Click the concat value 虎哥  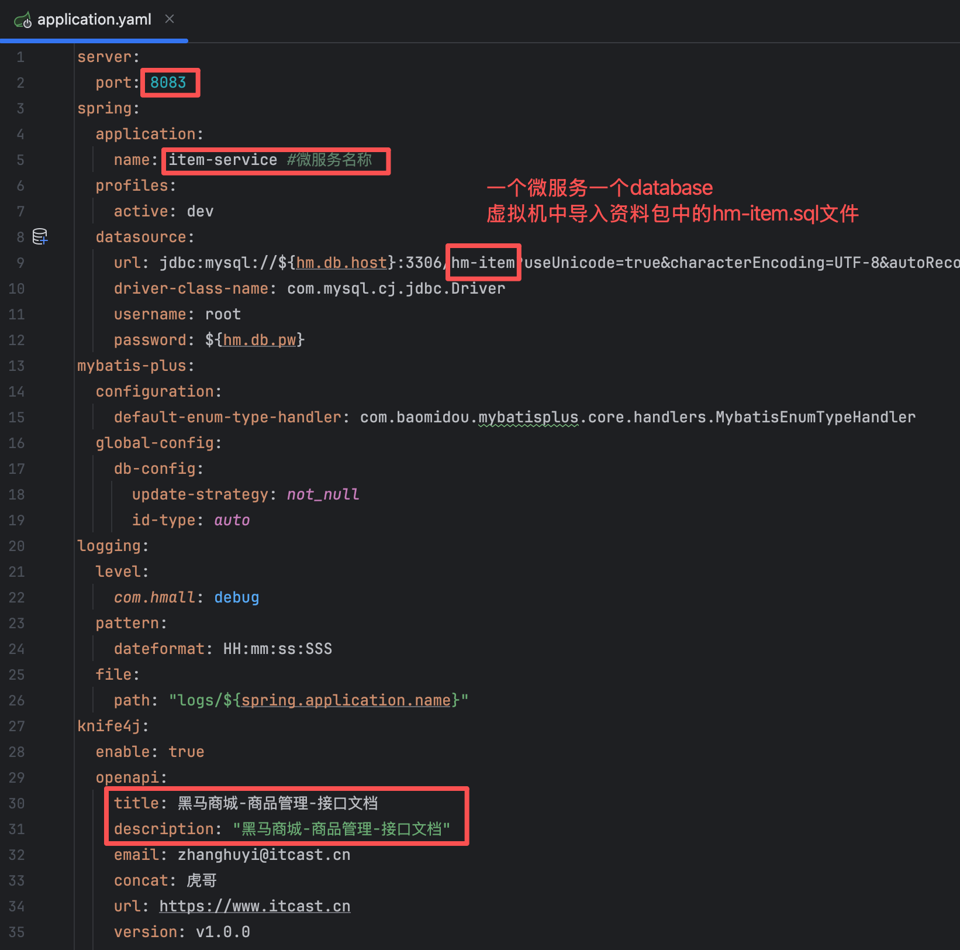tap(202, 880)
